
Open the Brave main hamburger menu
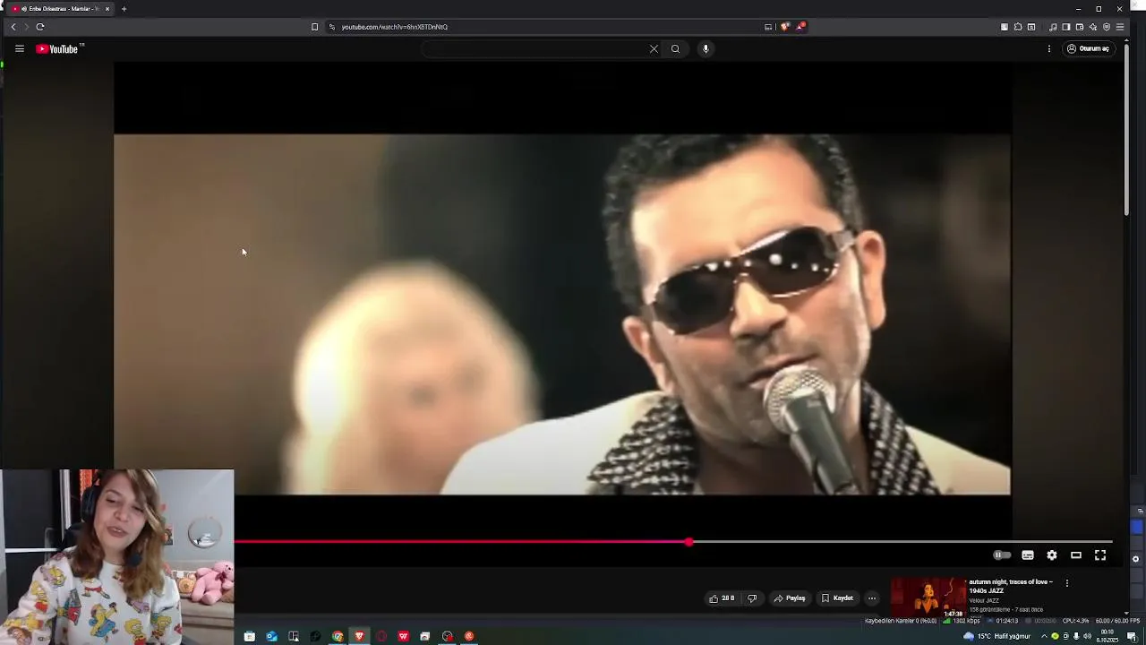coord(1120,27)
